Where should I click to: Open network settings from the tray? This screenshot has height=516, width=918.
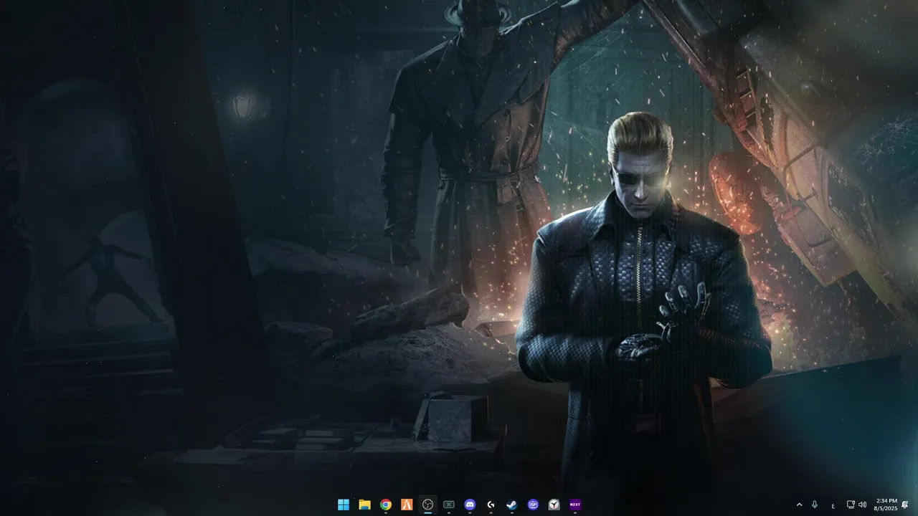(851, 505)
